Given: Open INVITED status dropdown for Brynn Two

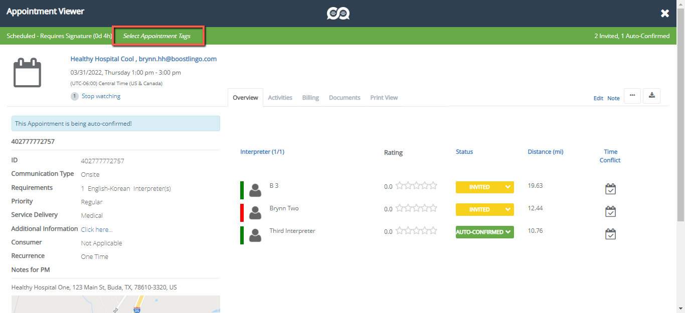Looking at the screenshot, I should 484,210.
